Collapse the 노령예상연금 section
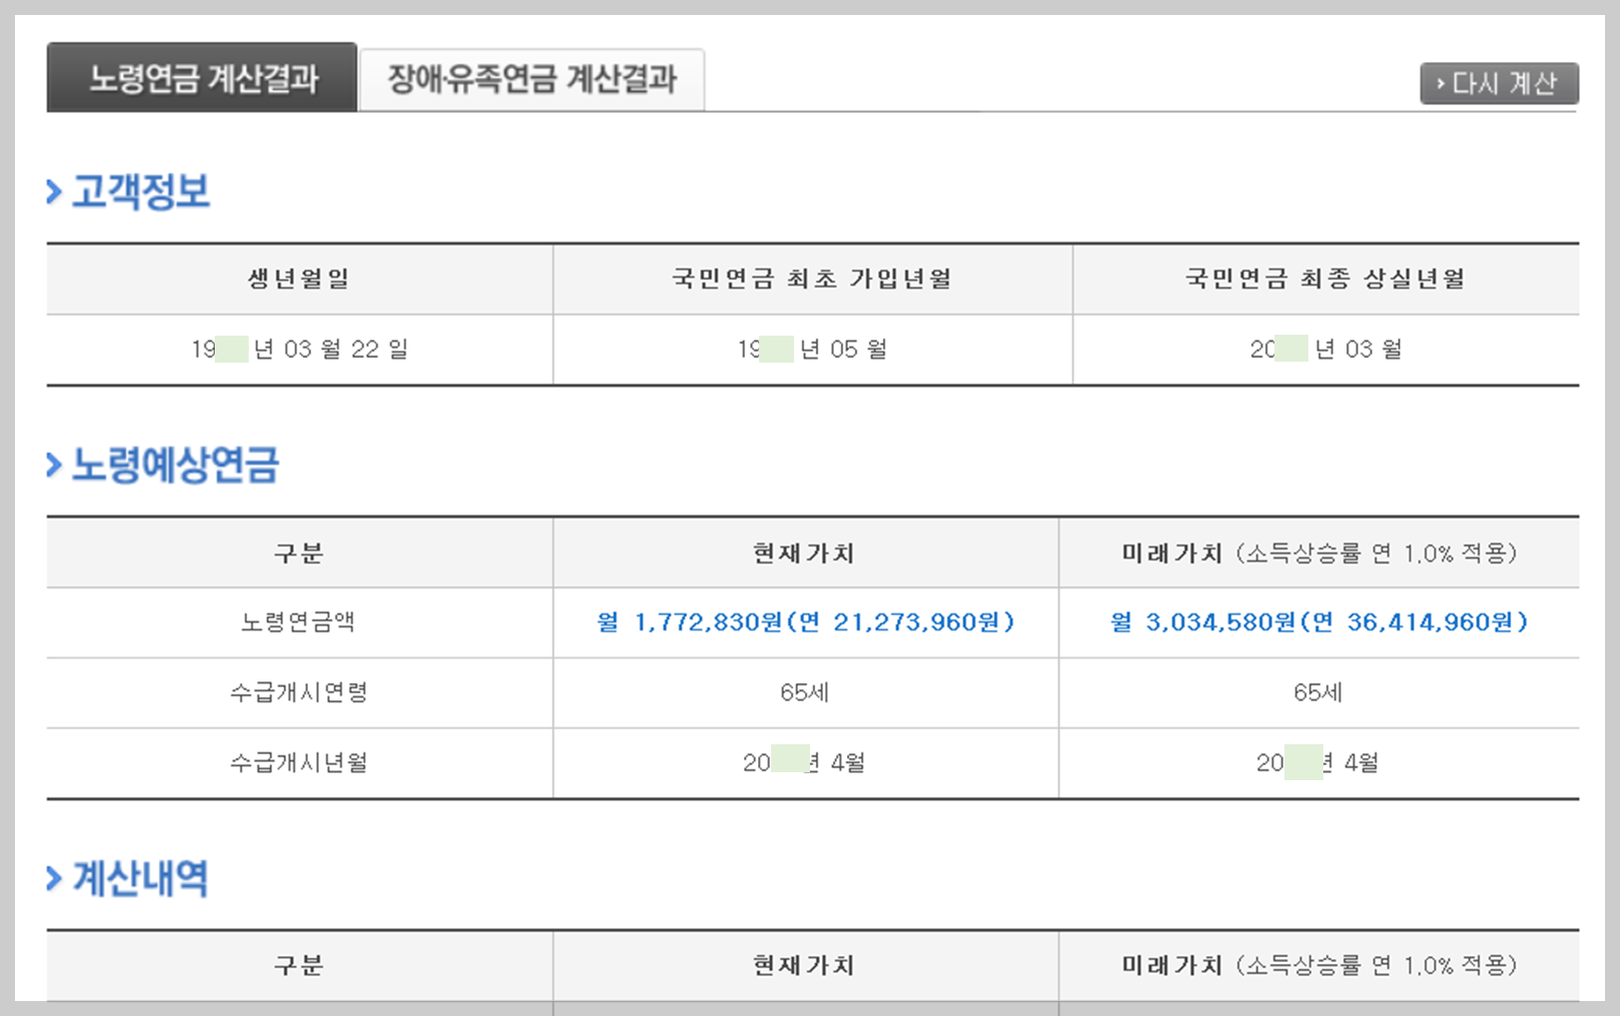1620x1016 pixels. 176,465
